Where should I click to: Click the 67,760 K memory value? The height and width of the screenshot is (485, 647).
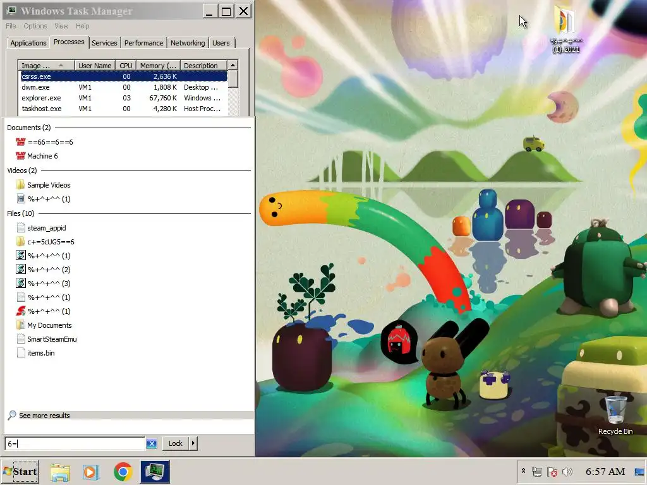click(x=163, y=98)
